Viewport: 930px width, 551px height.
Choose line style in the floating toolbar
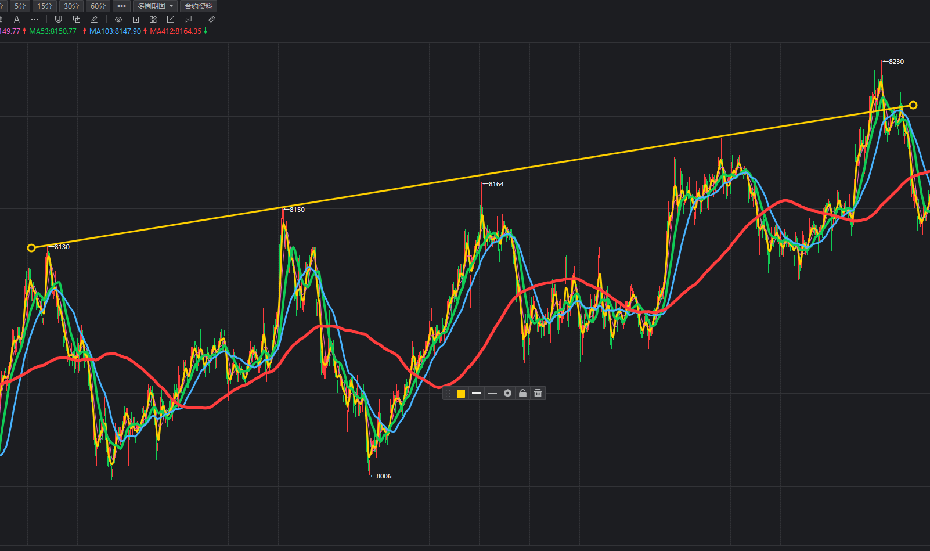(x=492, y=394)
